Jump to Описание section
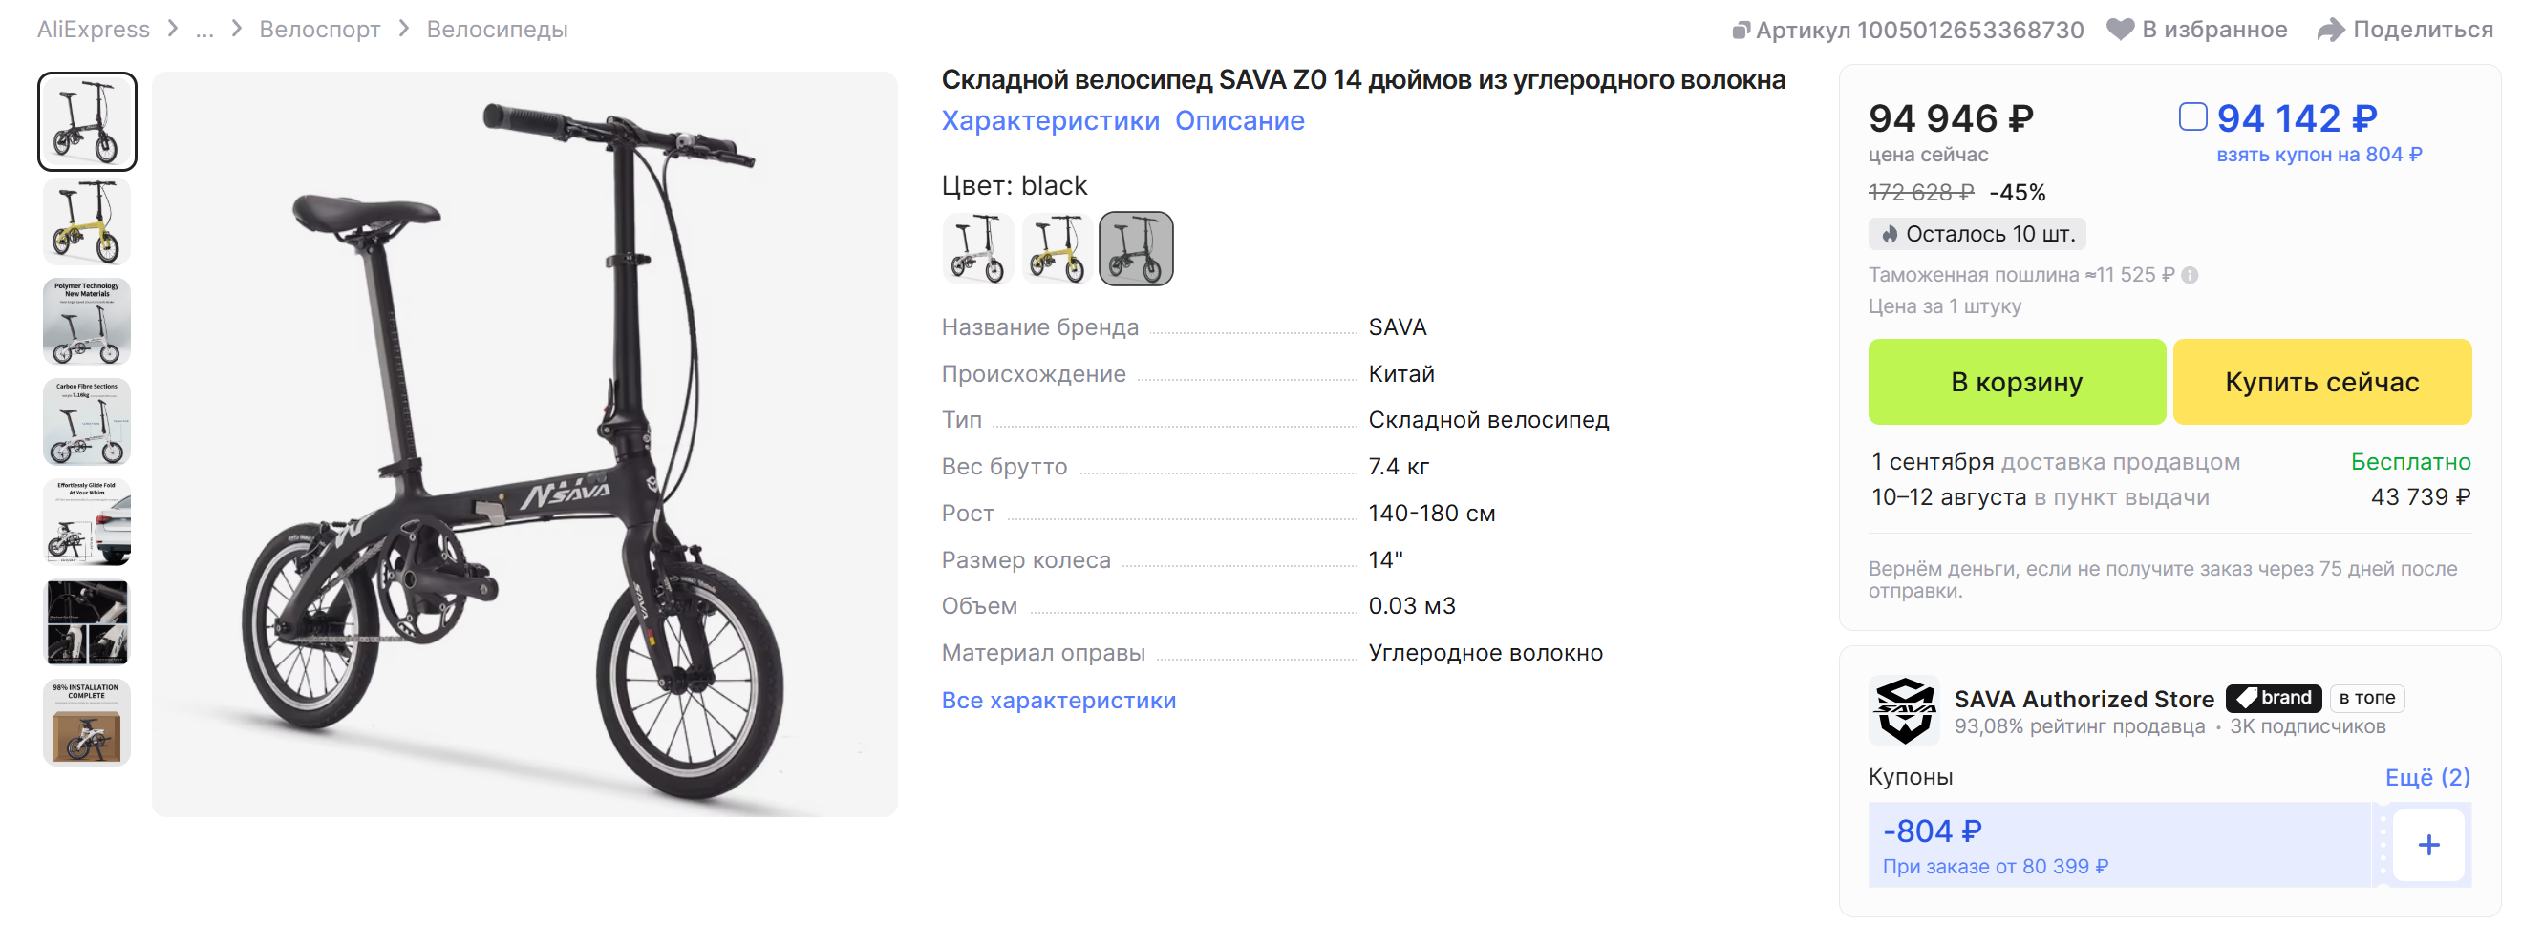 pos(1239,121)
